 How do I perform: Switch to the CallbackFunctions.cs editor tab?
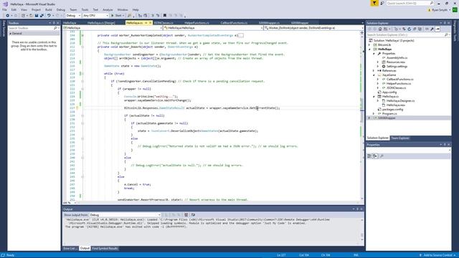coord(234,23)
